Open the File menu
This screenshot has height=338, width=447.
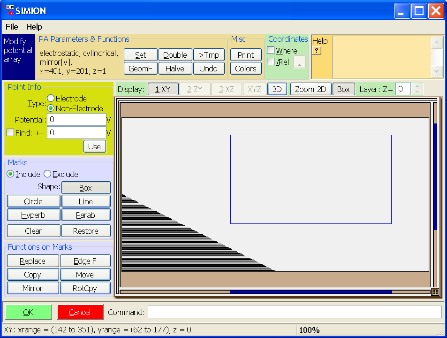pos(12,27)
